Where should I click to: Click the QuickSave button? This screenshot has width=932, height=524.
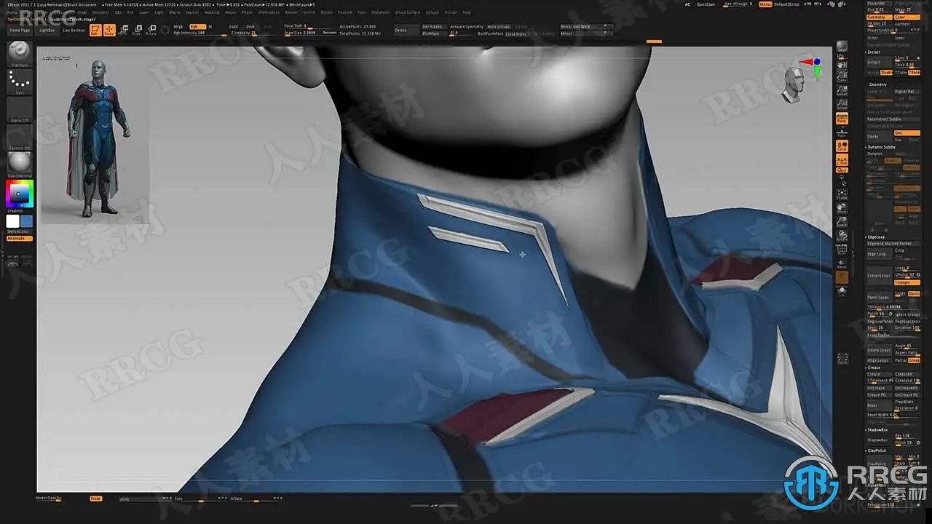pos(706,4)
